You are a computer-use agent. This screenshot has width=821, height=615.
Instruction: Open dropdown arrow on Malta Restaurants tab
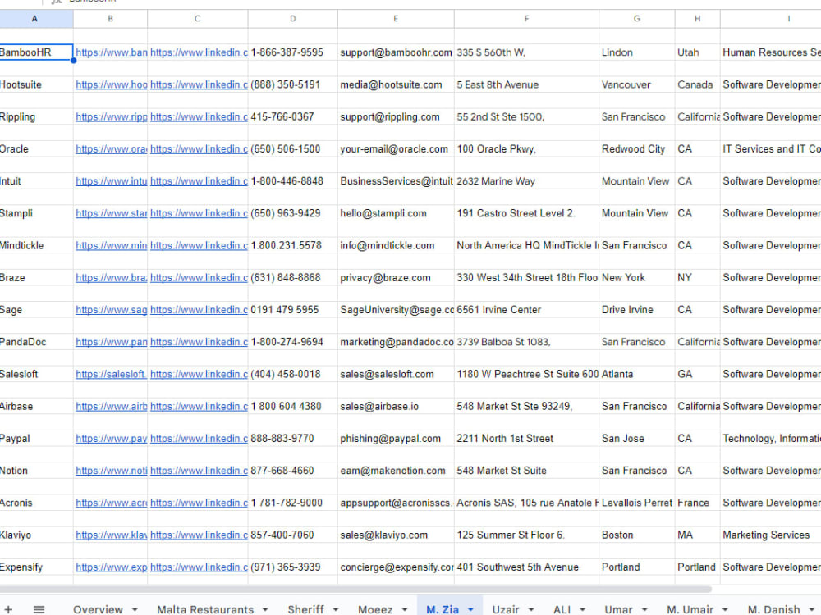265,609
